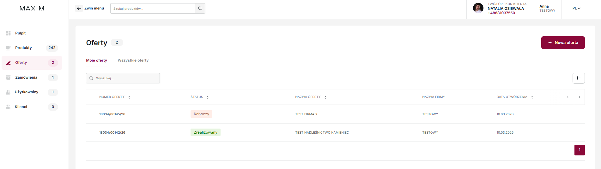The image size is (601, 169).
Task: Open offer 18034/00145/26
Action: [112, 114]
